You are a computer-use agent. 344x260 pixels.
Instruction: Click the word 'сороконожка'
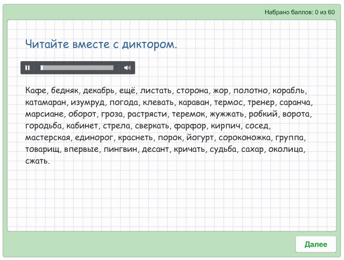pos(244,138)
